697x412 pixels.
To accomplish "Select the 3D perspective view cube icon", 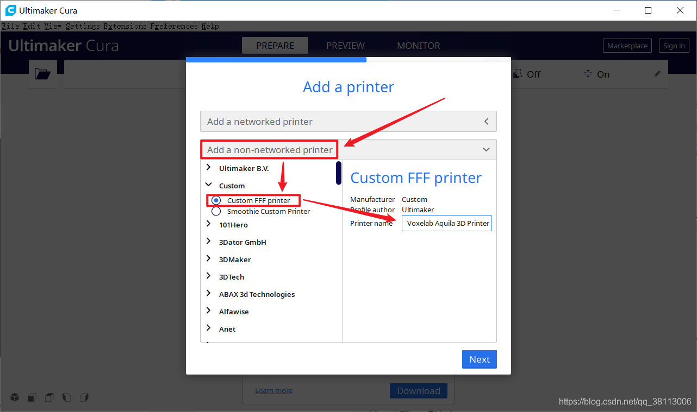I will [x=15, y=397].
